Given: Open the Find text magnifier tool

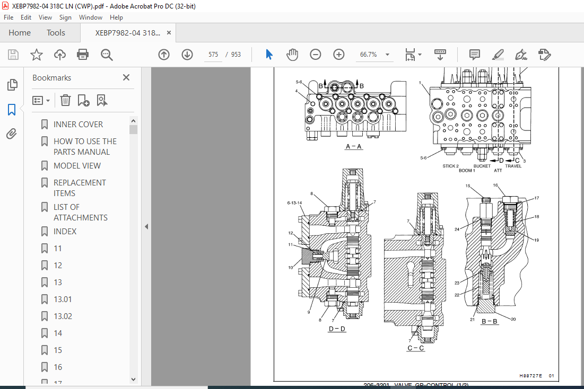Looking at the screenshot, I should click(x=107, y=55).
